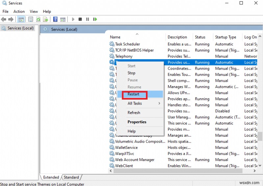Click the Show/Hide Console Tree toolbar icon
Image resolution: width=263 pixels, height=186 pixels.
tap(21, 19)
